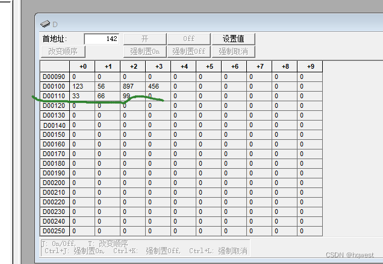Select cell with value 99 in D00110
The width and height of the screenshot is (383, 264).
pyautogui.click(x=133, y=96)
